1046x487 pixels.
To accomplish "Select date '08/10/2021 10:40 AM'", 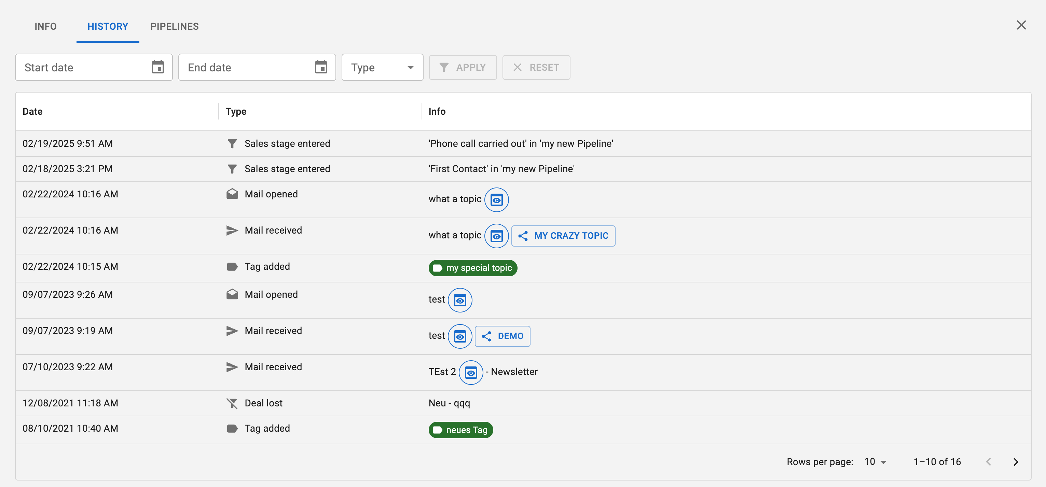I will click(x=70, y=429).
